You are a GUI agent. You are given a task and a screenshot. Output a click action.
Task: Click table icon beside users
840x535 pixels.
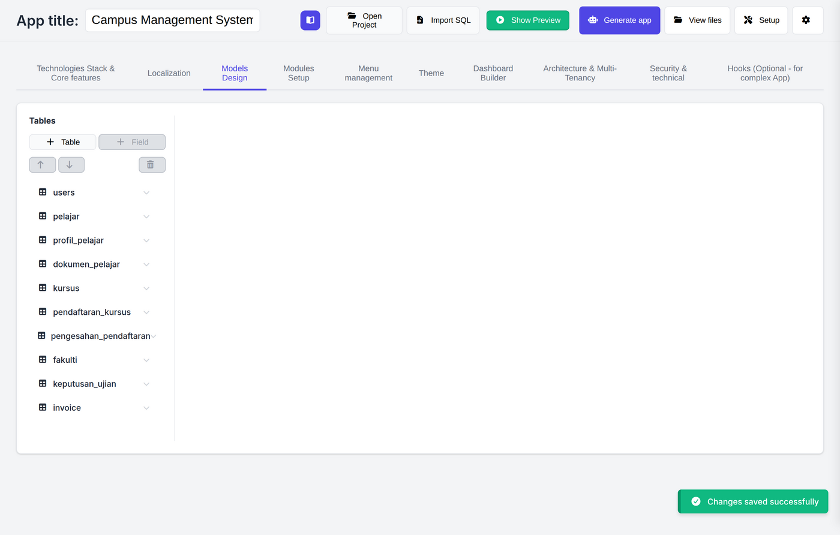pos(43,192)
